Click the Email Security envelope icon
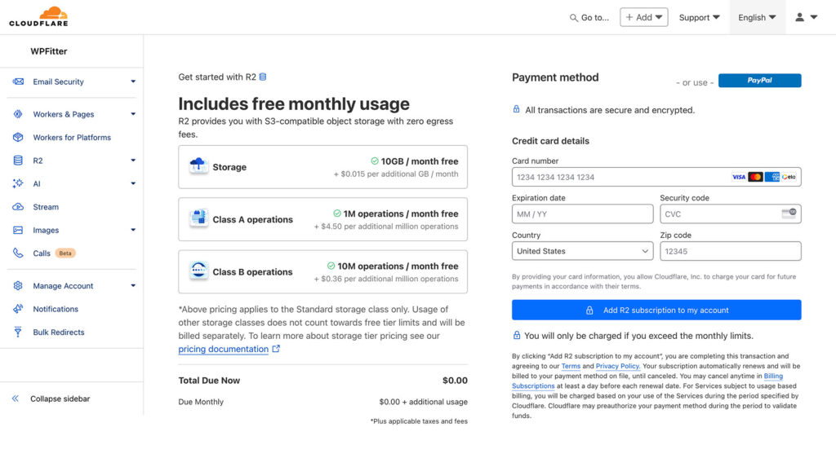Viewport: 836px width, 458px height. (18, 81)
